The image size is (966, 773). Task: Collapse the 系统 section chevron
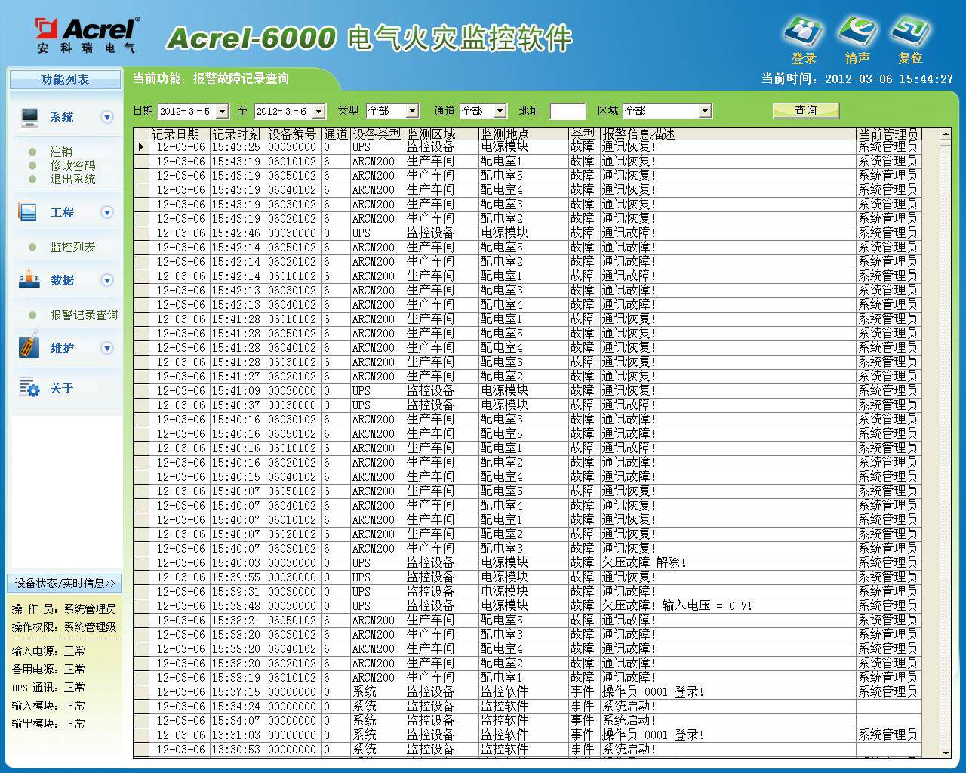(107, 117)
